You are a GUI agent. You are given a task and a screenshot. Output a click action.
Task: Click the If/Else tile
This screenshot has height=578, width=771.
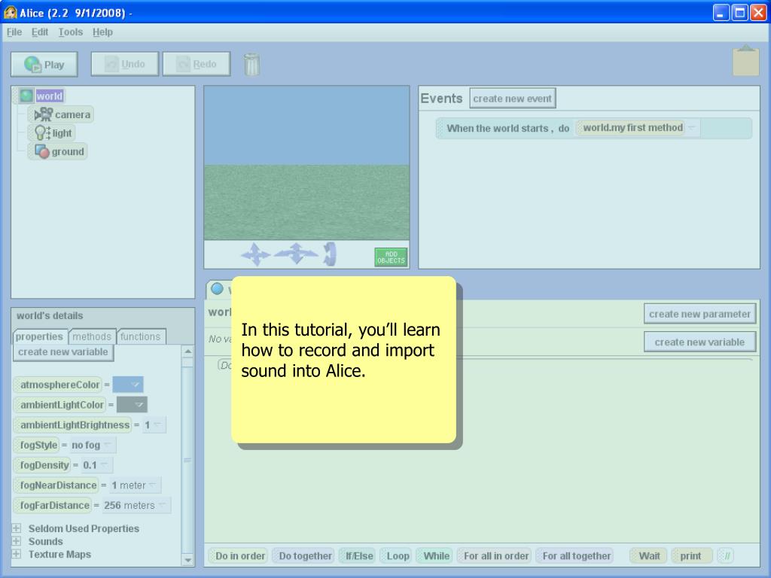point(358,556)
